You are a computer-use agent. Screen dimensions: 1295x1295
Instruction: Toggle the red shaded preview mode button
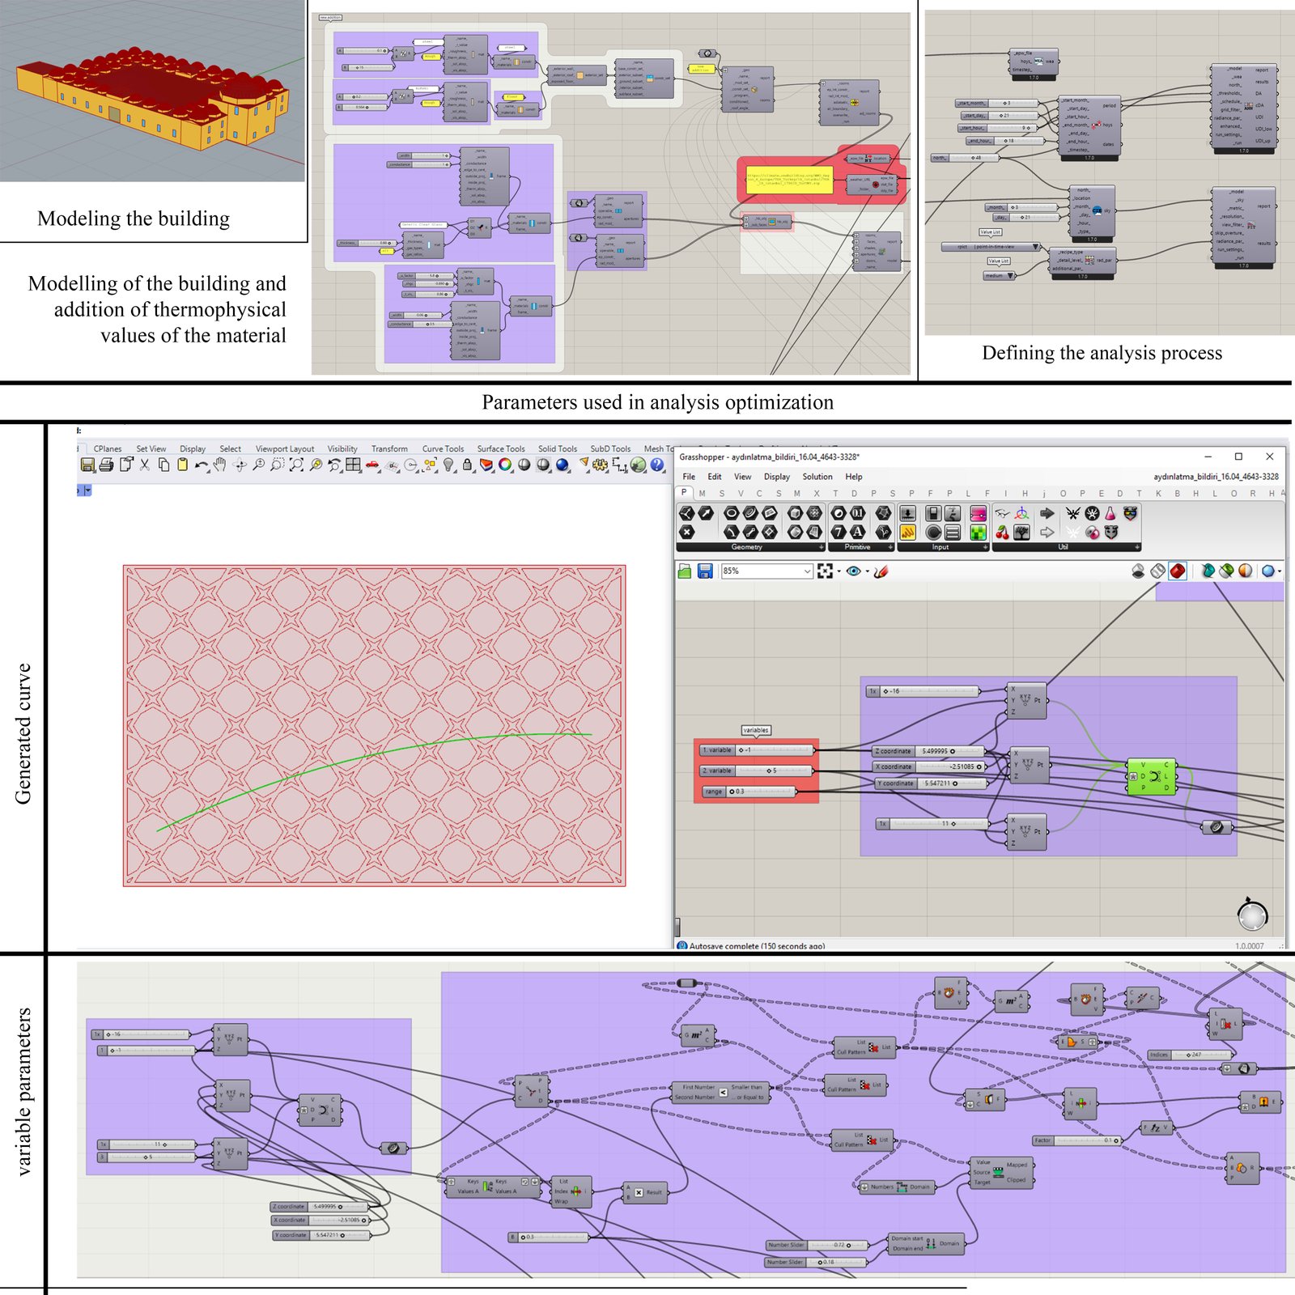click(1178, 571)
